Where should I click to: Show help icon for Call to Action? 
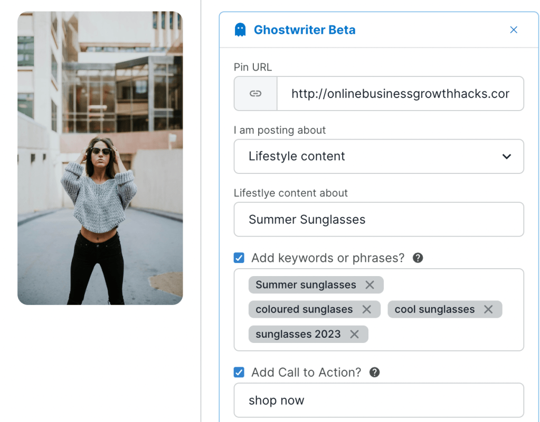click(374, 372)
